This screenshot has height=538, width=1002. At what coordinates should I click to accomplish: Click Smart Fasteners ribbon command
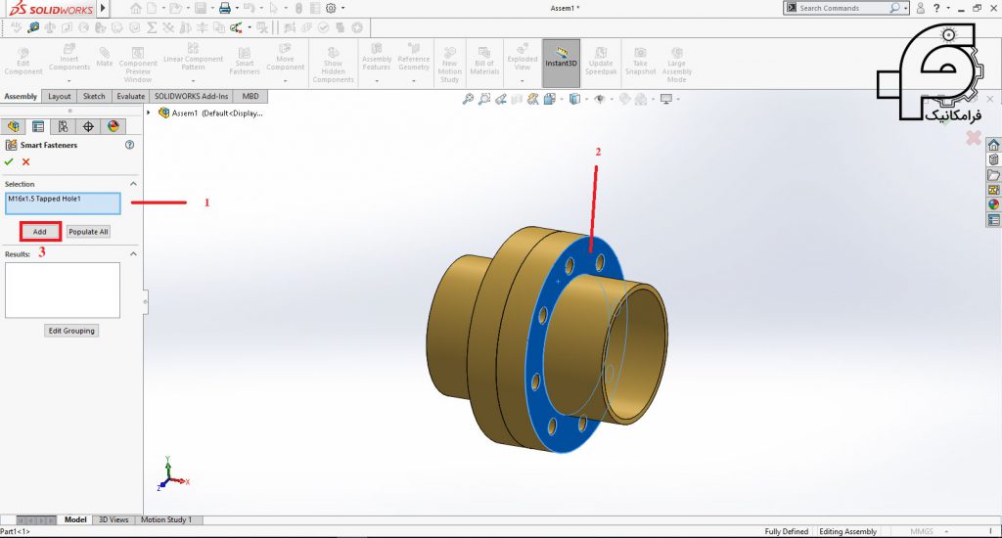(244, 61)
